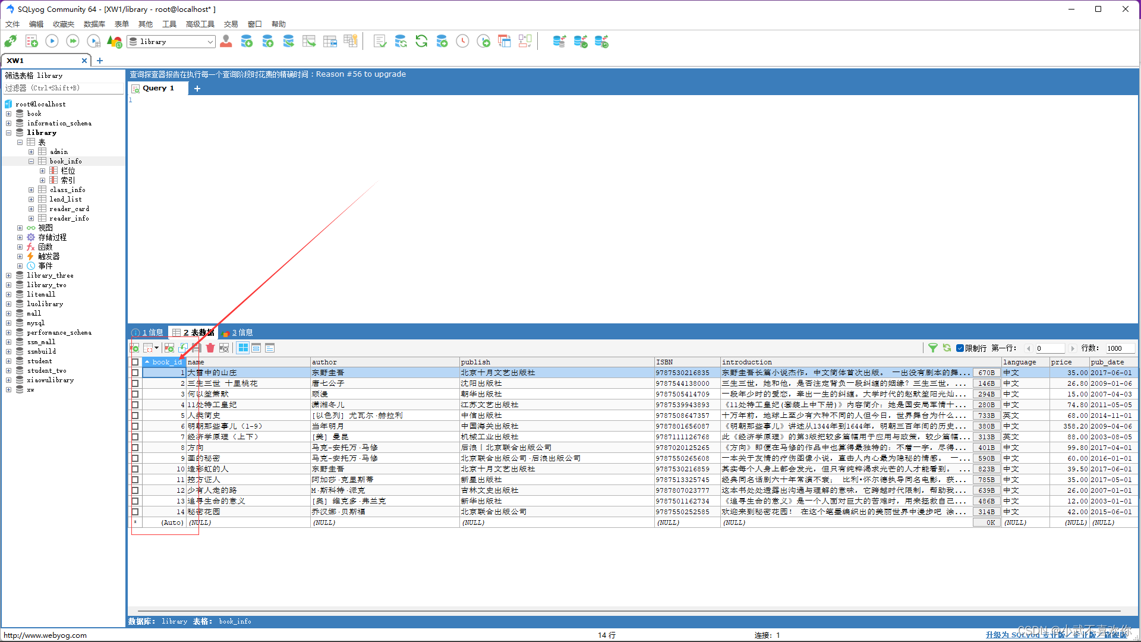The image size is (1141, 642).
Task: Switch to form view mode icon
Action: point(256,348)
